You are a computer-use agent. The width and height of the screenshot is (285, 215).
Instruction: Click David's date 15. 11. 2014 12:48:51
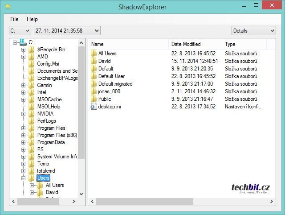(x=195, y=61)
